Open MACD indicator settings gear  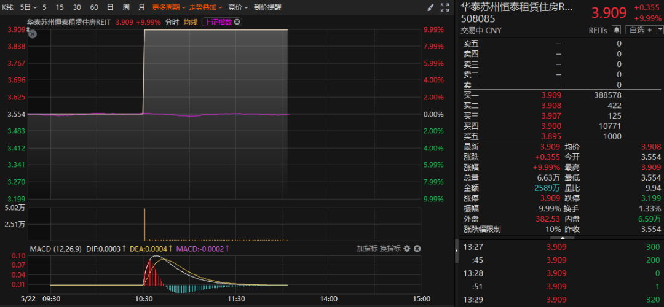point(406,249)
